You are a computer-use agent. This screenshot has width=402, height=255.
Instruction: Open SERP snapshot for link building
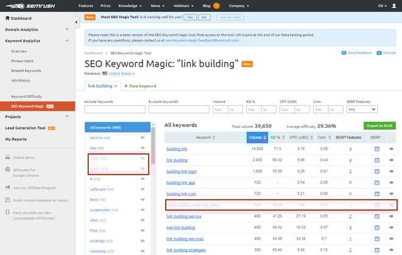point(377,160)
